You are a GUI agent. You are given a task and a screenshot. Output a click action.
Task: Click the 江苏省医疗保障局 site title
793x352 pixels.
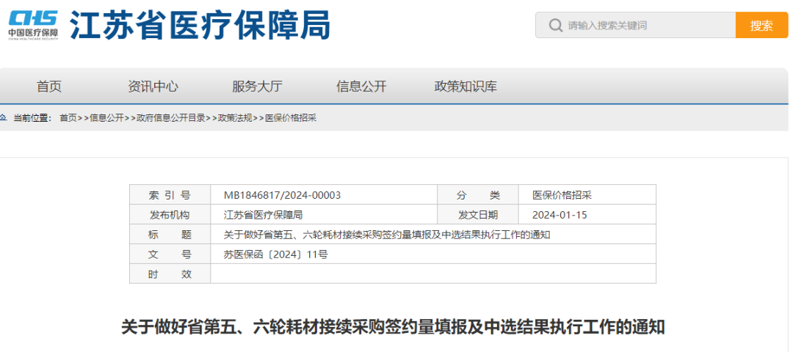200,24
